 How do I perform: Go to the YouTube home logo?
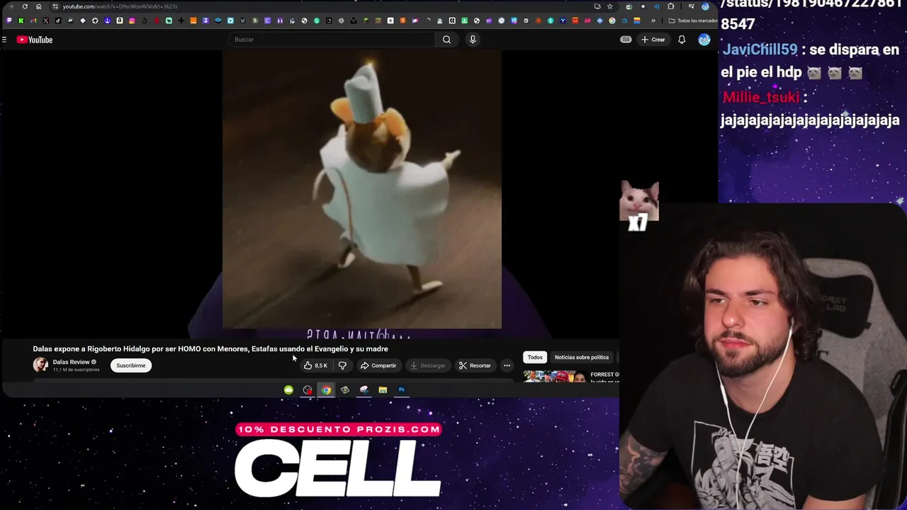point(35,40)
